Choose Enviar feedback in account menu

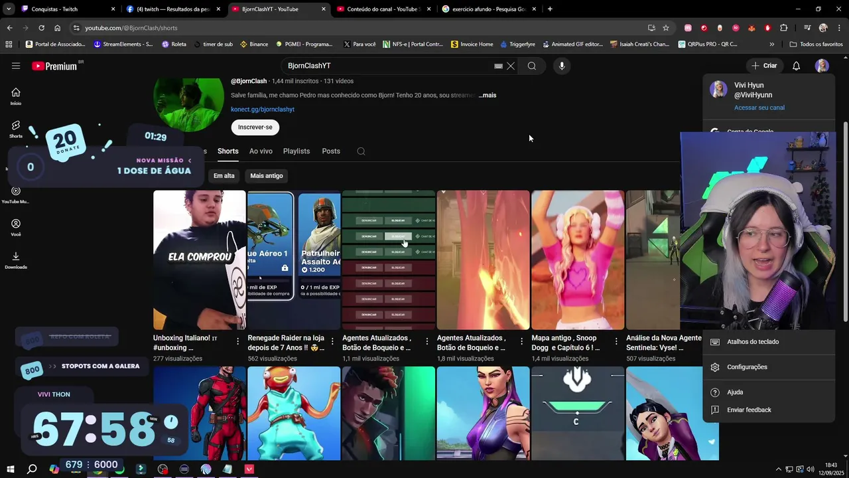pyautogui.click(x=769, y=410)
